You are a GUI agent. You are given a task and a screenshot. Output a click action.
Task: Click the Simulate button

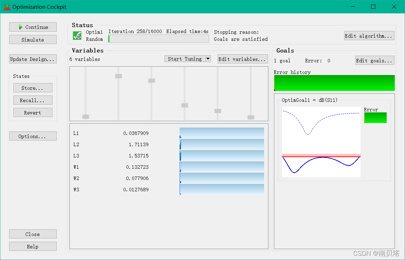[33, 39]
